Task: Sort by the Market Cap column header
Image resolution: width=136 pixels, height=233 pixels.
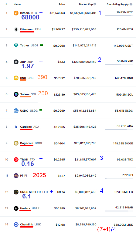Action: [86, 4]
